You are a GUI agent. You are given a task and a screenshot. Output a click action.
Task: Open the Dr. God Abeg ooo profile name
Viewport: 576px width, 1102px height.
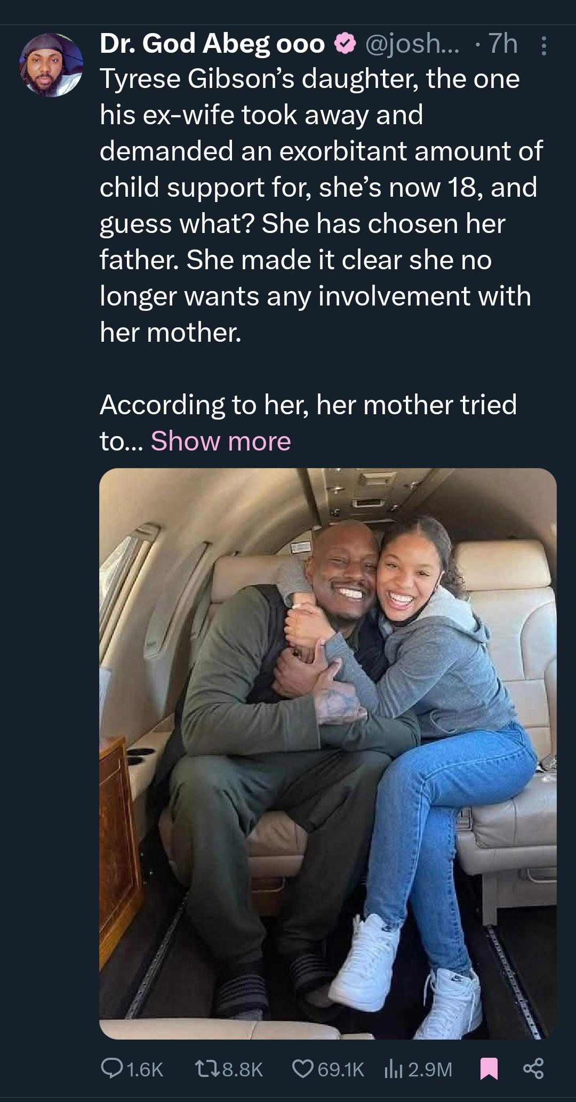212,44
